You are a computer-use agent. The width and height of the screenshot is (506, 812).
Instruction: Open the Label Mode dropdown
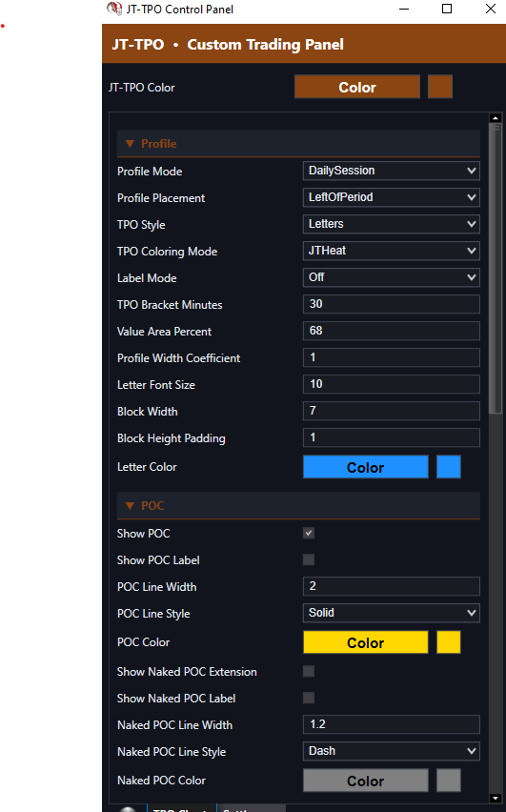click(391, 277)
